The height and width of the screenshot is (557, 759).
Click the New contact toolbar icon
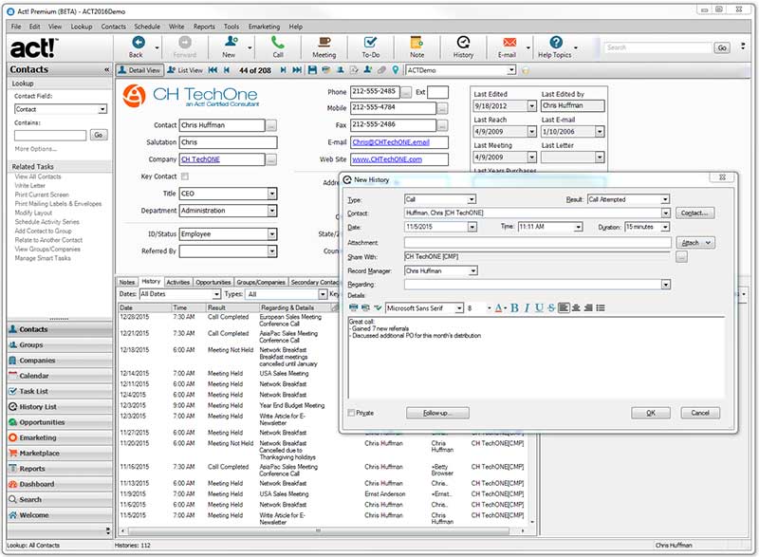coord(231,43)
